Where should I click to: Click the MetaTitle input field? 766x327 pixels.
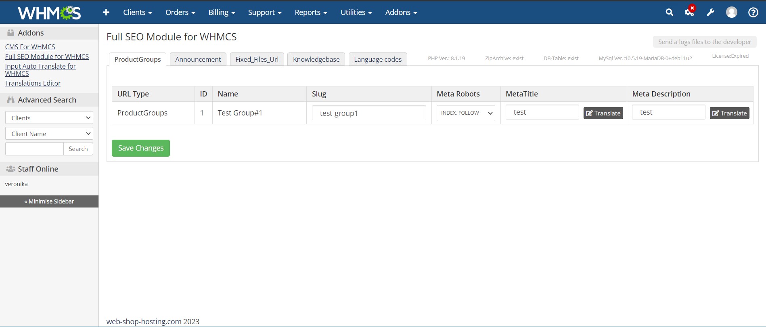(542, 112)
